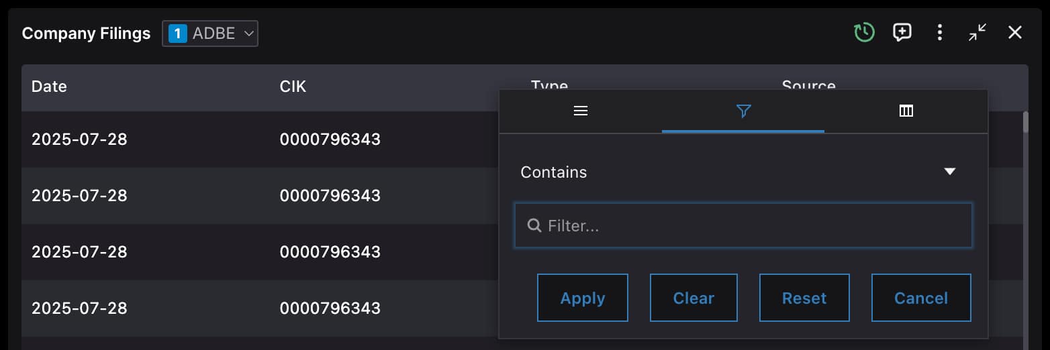Viewport: 1050px width, 350px height.
Task: Click the Cancel filter button
Action: tap(921, 298)
